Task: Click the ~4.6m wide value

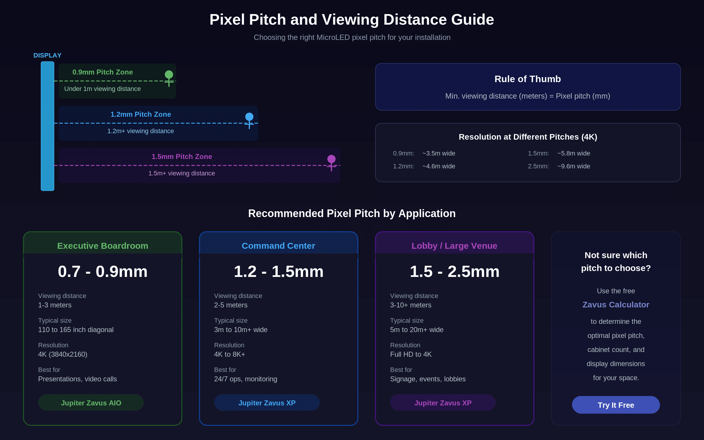Action: pos(439,166)
